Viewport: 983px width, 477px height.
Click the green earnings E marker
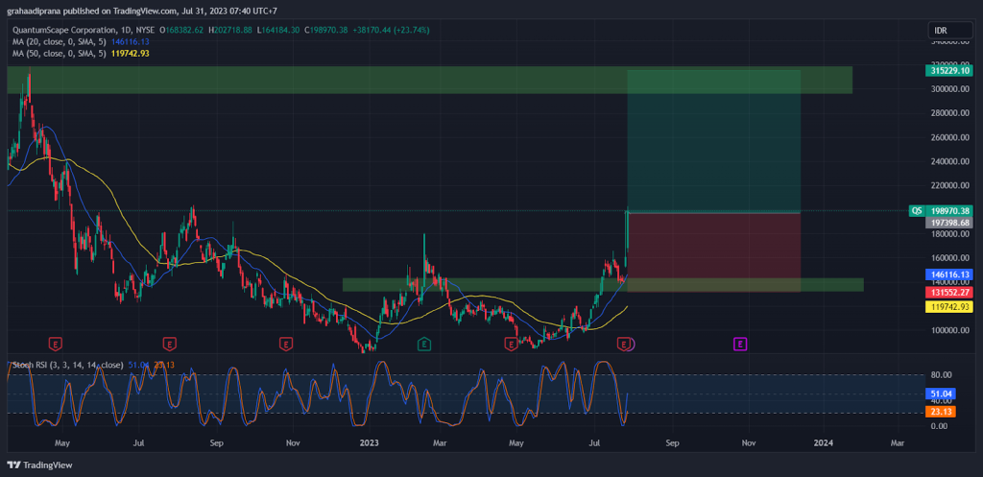click(424, 344)
